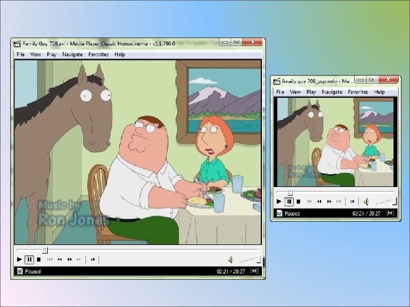
Task: Open View menu in the large player
Action: pos(35,55)
